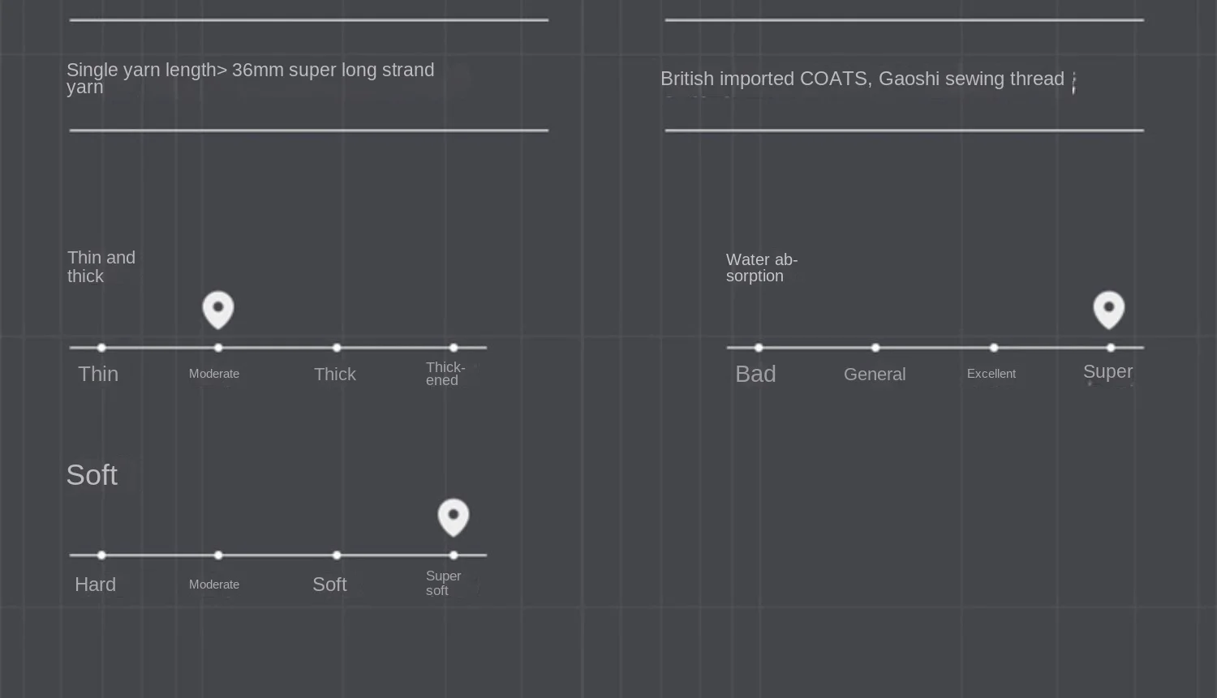This screenshot has height=698, width=1217.
Task: Click the 'Super' absorption label
Action: tap(1107, 372)
